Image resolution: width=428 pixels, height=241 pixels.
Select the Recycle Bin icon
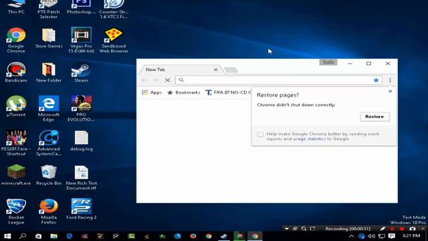tap(49, 175)
